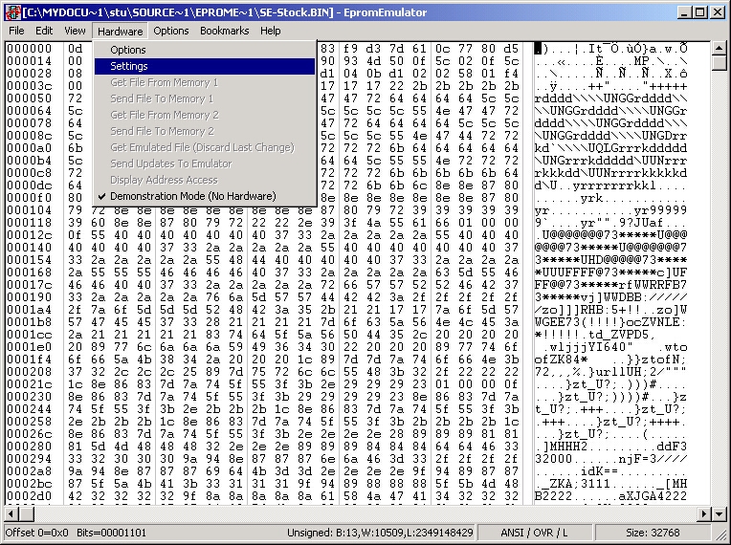
Task: Click address offset 0001e0
Action: (29, 347)
